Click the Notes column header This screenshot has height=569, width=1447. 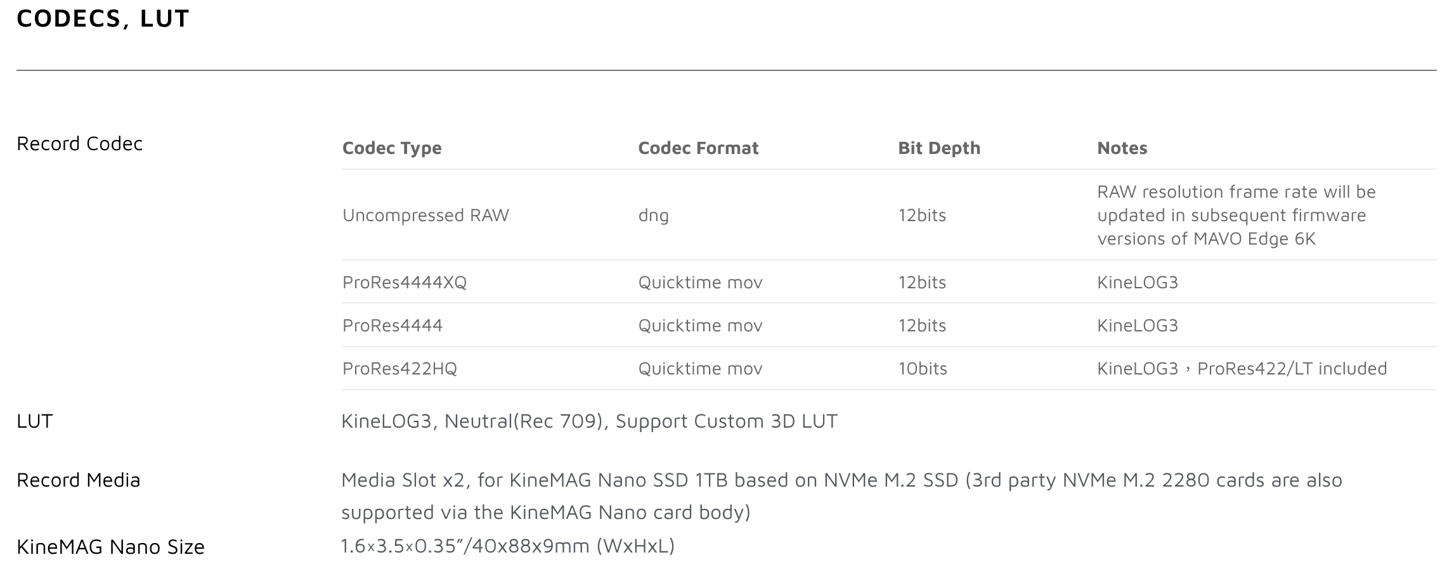[x=1122, y=148]
